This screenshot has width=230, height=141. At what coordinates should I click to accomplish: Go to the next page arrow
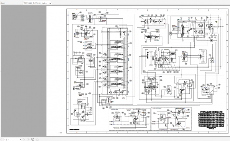(24, 139)
